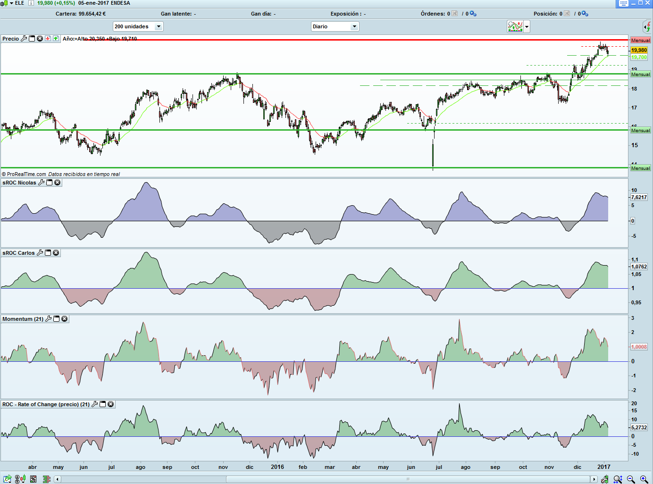The height and width of the screenshot is (484, 653).
Task: Click the 2017 label on the time axis
Action: pyautogui.click(x=604, y=467)
